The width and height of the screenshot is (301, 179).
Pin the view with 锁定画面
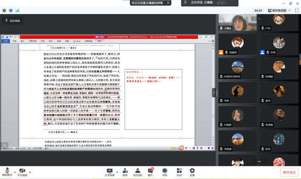click(12, 21)
